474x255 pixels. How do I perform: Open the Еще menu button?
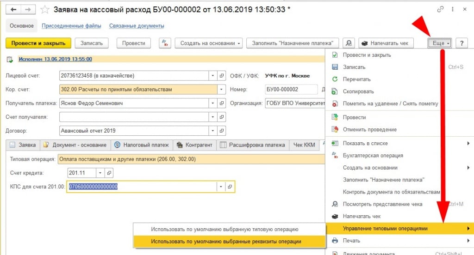tap(438, 43)
